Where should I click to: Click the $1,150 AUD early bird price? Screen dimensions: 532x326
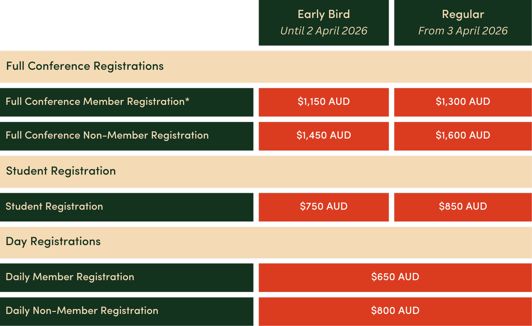pyautogui.click(x=323, y=102)
